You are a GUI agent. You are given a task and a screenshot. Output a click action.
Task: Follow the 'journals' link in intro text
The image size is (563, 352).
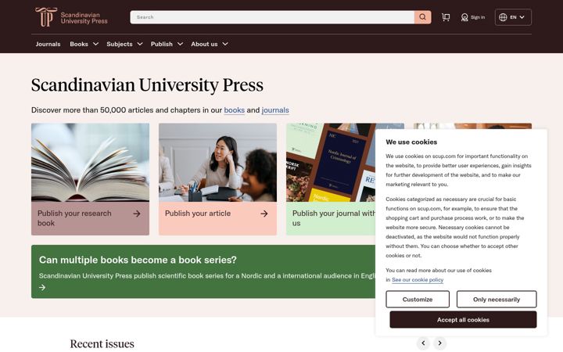point(275,110)
